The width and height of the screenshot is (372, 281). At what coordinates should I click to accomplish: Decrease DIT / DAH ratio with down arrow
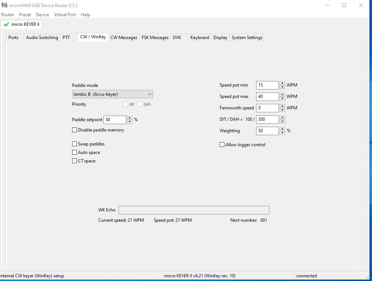pos(282,122)
